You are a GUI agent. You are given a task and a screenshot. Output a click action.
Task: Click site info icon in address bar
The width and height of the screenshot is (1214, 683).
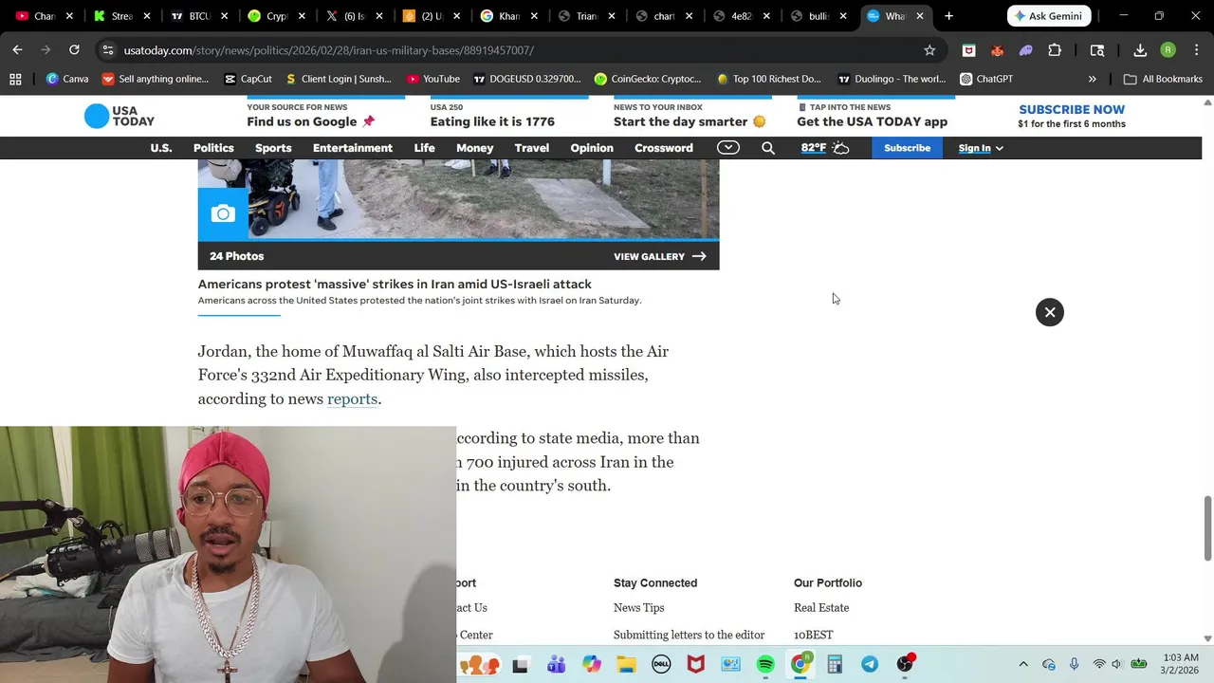click(x=108, y=50)
